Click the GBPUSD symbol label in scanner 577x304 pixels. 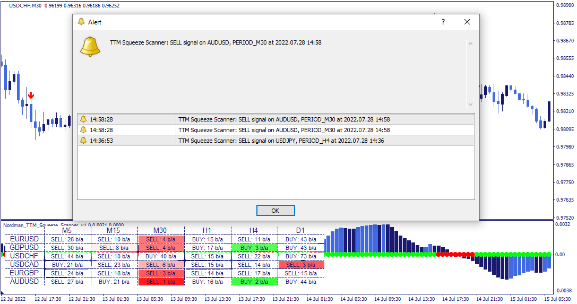24,247
